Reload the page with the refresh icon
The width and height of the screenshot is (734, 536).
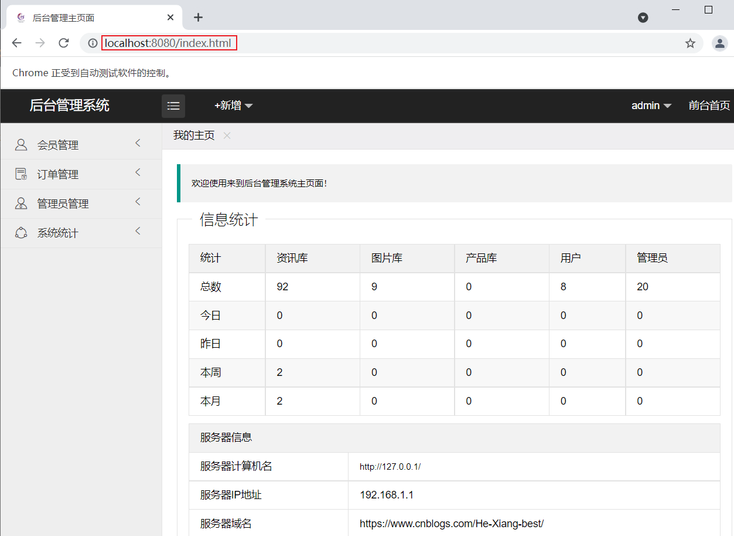64,43
